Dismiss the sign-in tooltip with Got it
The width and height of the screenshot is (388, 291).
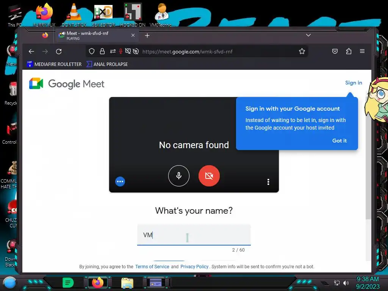[339, 141]
